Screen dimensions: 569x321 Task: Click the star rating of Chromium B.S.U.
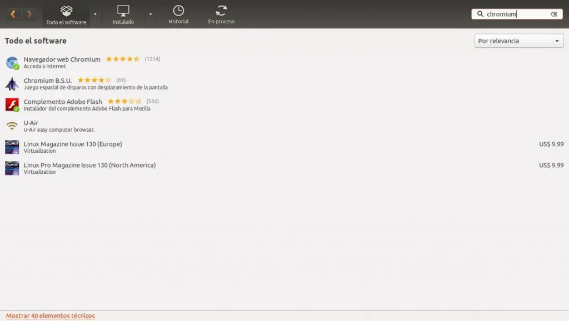94,80
